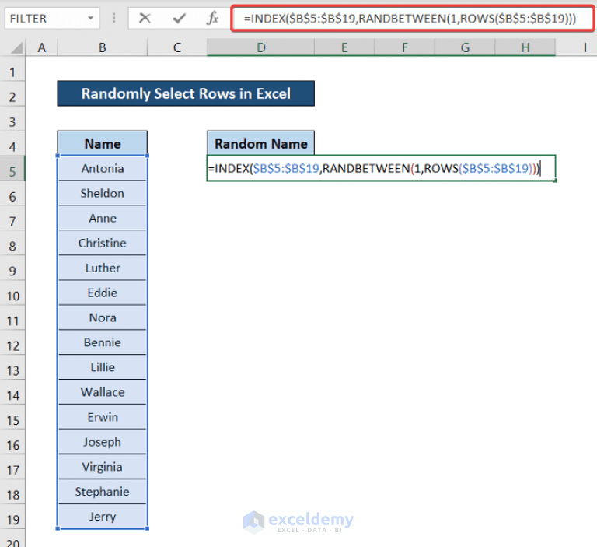Screen dimensions: 597x547
Task: Cancel formula entry with the X icon
Action: tap(145, 18)
